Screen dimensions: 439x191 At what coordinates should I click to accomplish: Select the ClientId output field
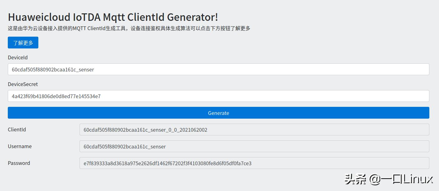pyautogui.click(x=254, y=130)
